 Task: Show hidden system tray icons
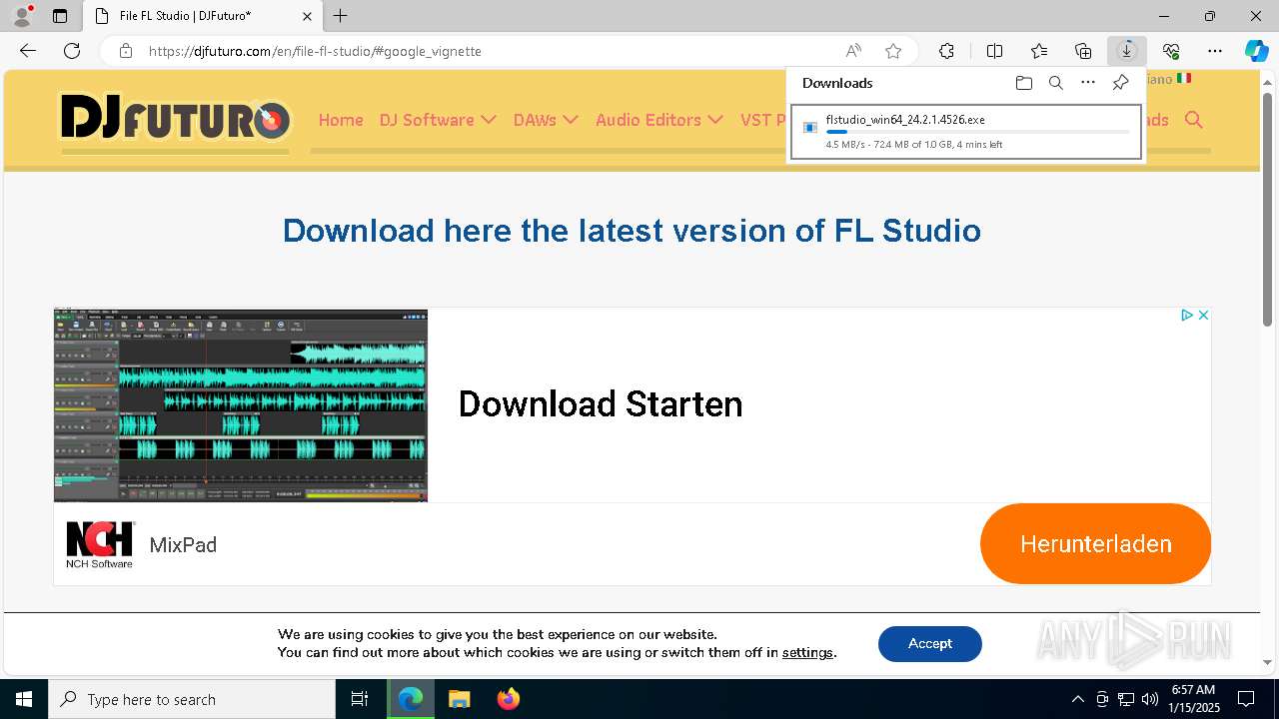[x=1077, y=699]
